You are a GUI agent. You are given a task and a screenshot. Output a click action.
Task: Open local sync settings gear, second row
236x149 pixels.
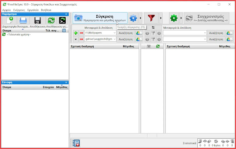coord(159,39)
